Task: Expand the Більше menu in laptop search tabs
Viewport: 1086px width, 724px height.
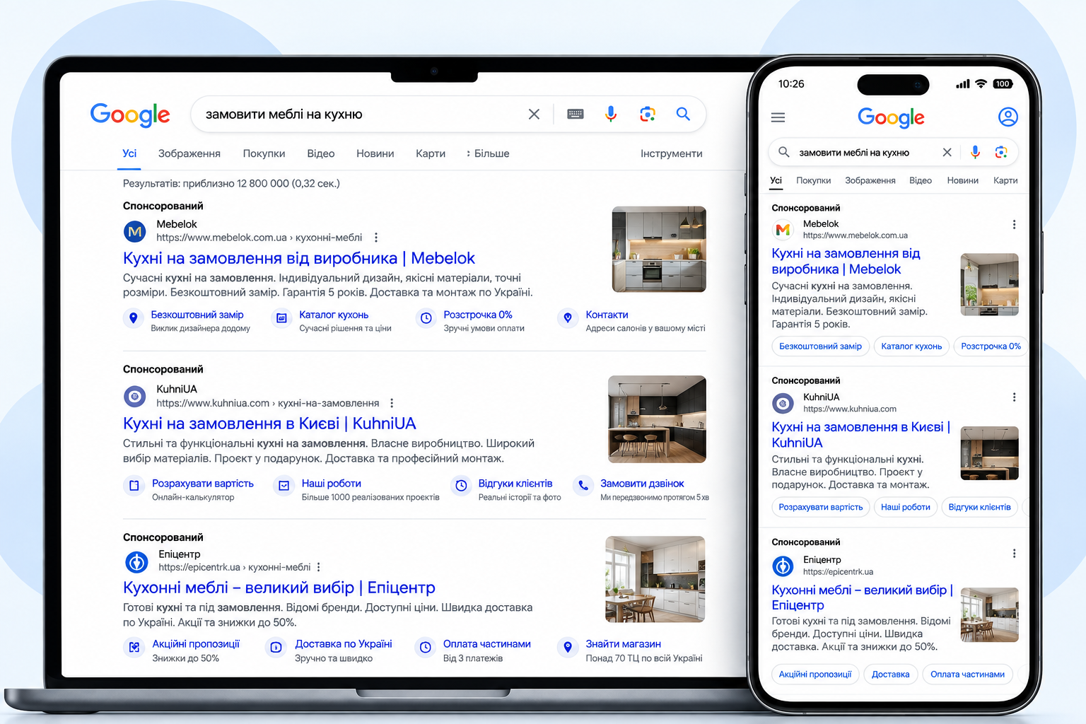Action: [488, 153]
